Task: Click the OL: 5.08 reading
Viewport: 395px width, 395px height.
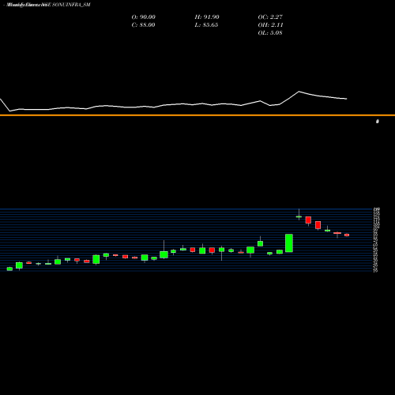Action: 270,33
